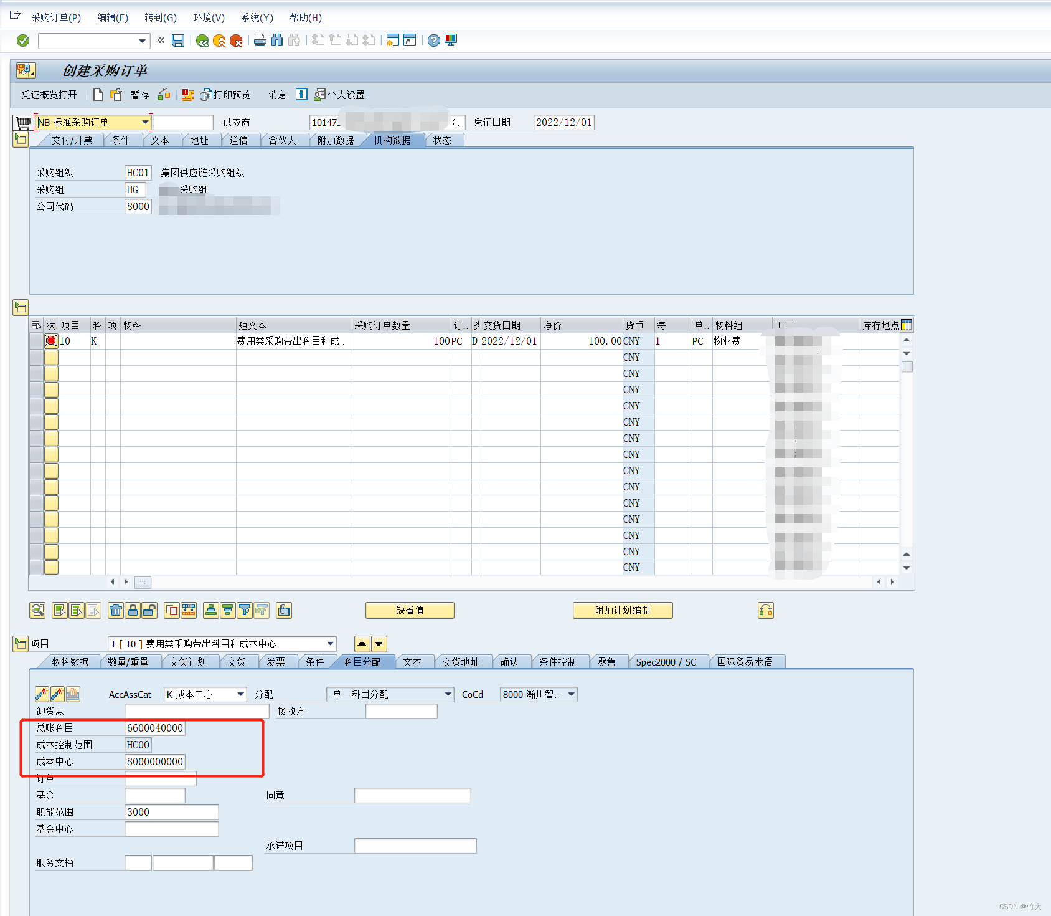Image resolution: width=1051 pixels, height=916 pixels.
Task: Collapse the item detail toggle icon
Action: coord(21,644)
